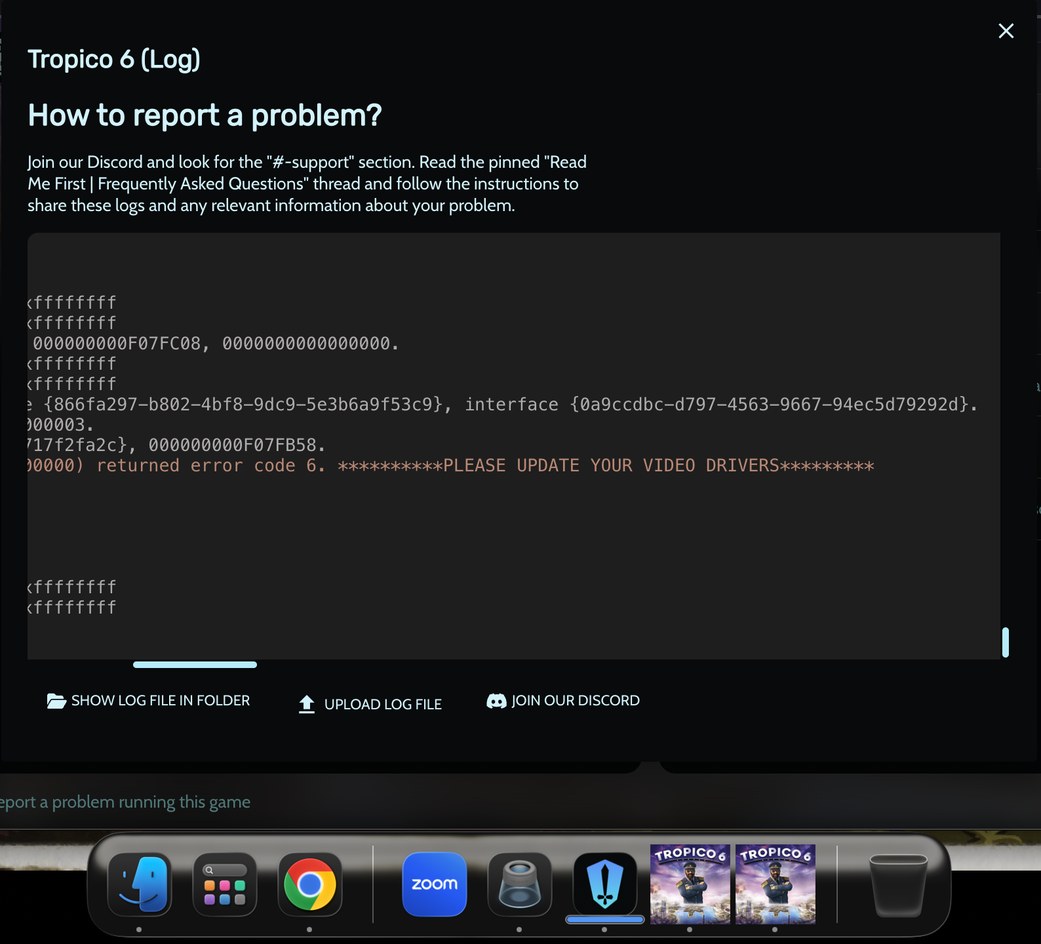Click log line '000000000F07FC08, 0000000000000000.'
Viewport: 1041px width, 944px height.
216,344
